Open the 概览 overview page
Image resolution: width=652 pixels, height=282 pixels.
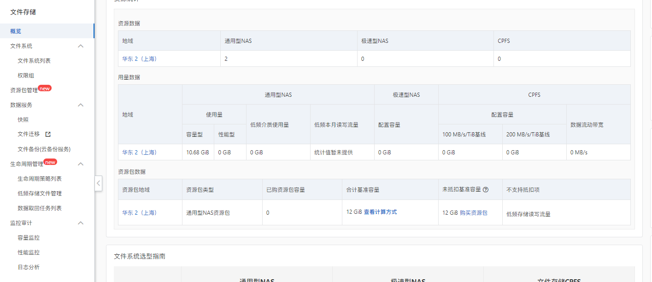pos(16,31)
